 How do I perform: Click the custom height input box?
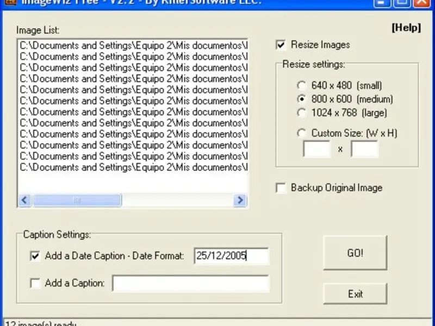[364, 149]
